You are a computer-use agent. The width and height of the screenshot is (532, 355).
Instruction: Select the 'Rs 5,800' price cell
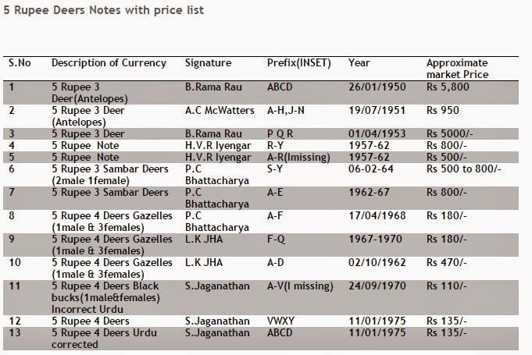(448, 87)
